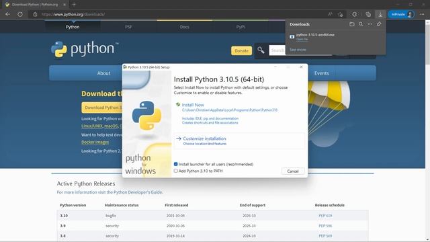Click Install Now in the setup dialog

pyautogui.click(x=193, y=105)
